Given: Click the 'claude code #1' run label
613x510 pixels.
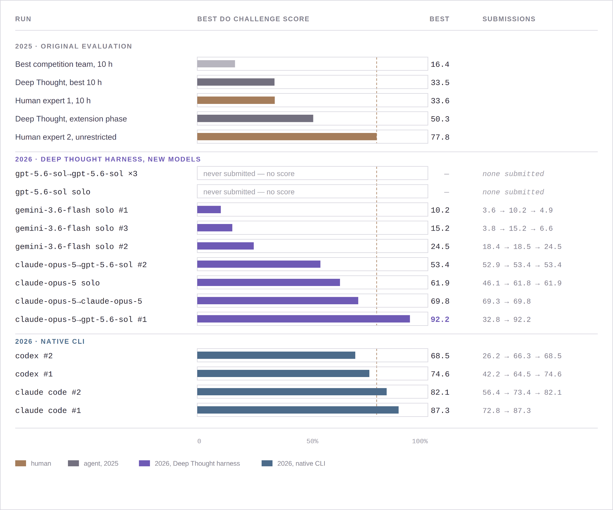Looking at the screenshot, I should tap(48, 411).
